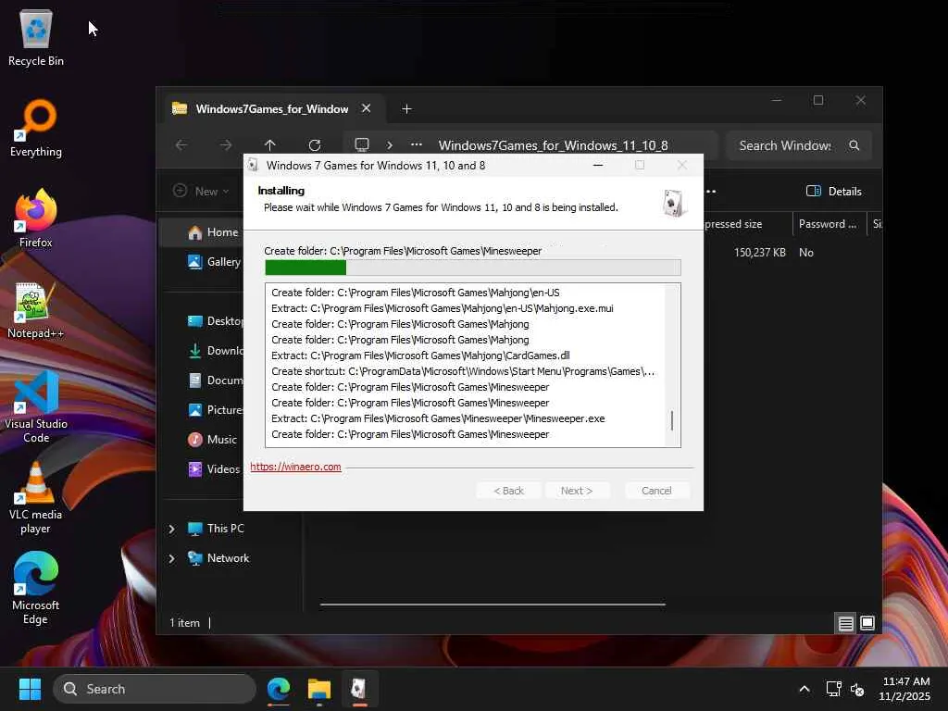Click the This PC monitor icon in address bar
Screen dimensions: 948x711
pos(362,145)
